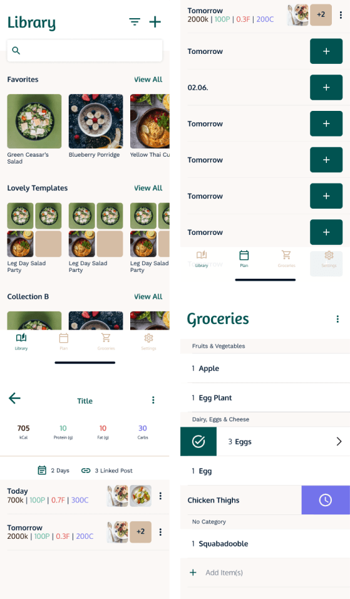Open View All for Favorites

click(148, 80)
